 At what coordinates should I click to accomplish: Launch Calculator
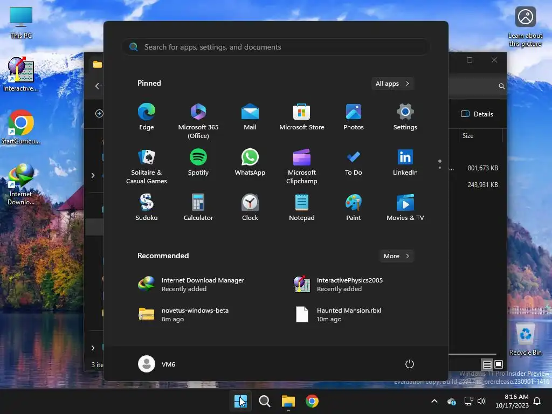click(x=198, y=208)
